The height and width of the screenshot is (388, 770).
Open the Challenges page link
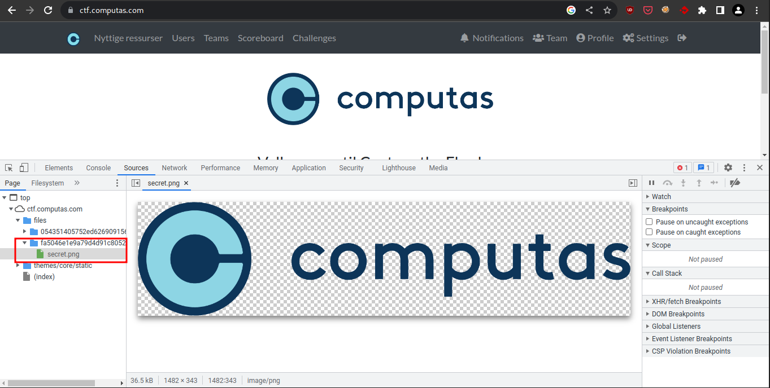pos(314,38)
